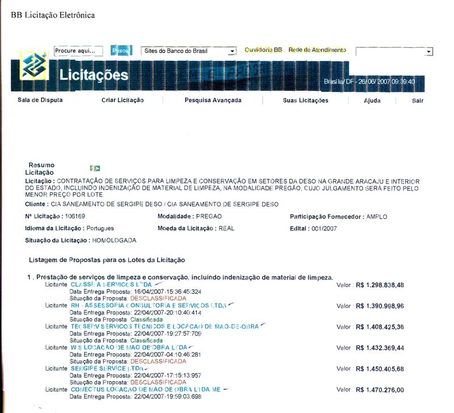454x413 pixels.
Task: Click the Brasília/DF date and time text
Action: pos(369,82)
